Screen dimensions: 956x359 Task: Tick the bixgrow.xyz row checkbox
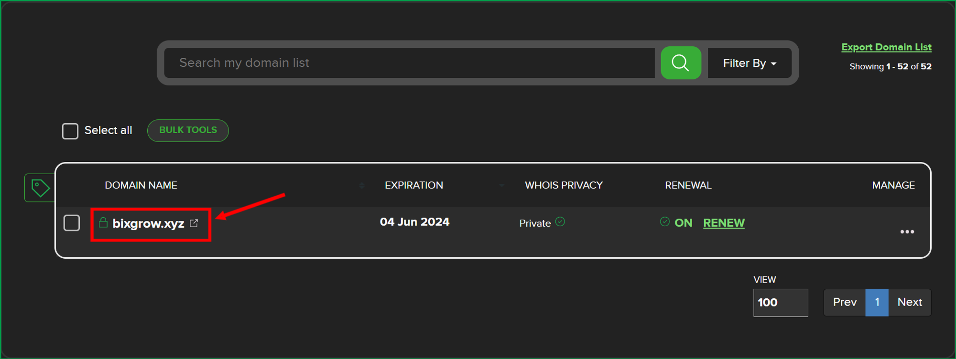tap(72, 223)
